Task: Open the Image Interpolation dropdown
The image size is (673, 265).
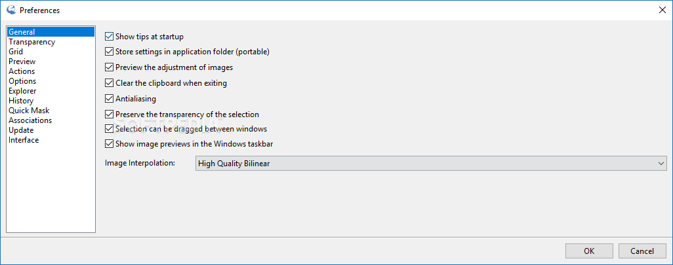Action: tap(431, 164)
